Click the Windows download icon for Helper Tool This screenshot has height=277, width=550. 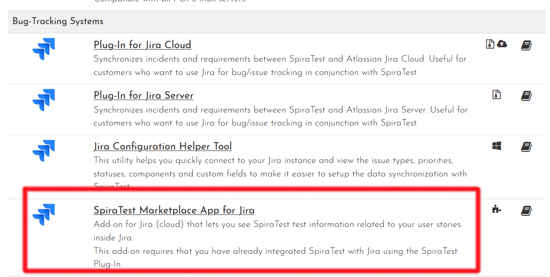point(497,146)
